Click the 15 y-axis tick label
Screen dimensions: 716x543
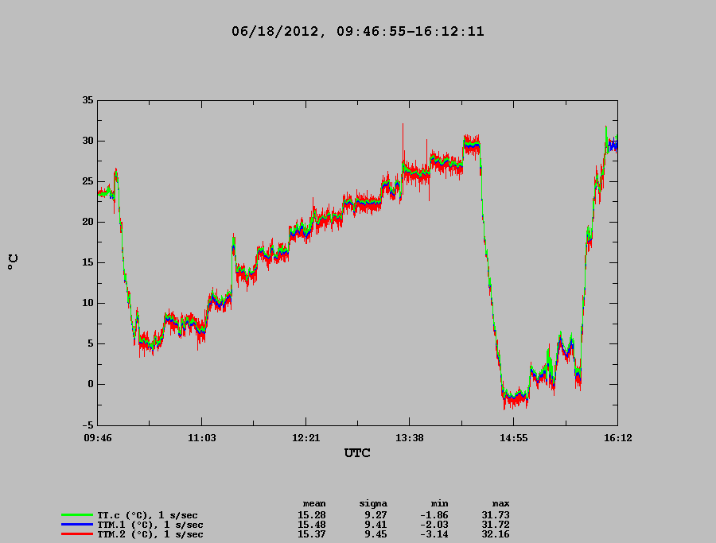coord(88,263)
